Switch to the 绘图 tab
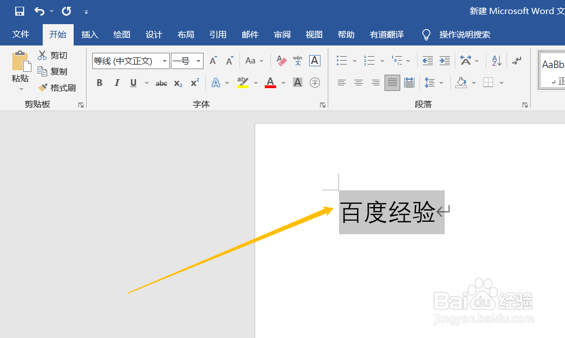 click(x=122, y=35)
